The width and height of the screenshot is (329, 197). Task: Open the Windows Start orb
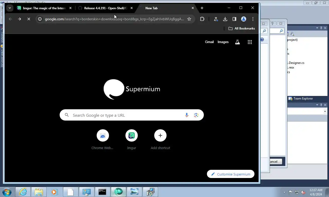7,192
